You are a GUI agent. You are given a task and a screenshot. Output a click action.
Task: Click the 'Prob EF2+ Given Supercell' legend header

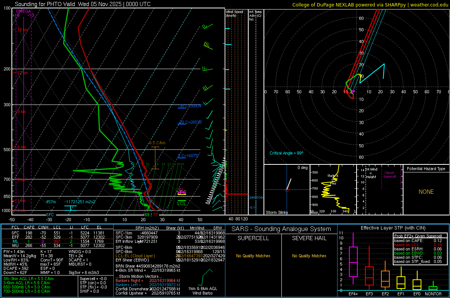[x=418, y=236]
